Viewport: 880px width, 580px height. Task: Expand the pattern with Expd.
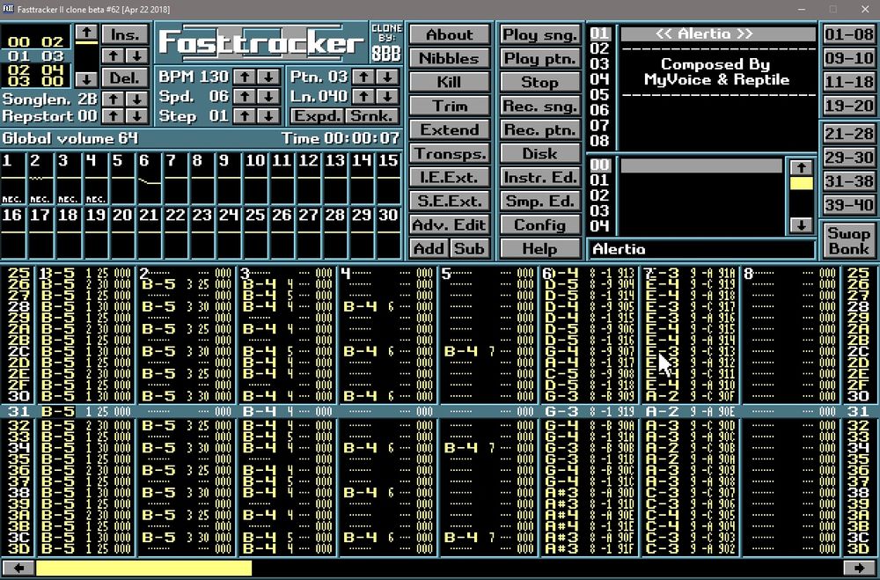tap(317, 116)
